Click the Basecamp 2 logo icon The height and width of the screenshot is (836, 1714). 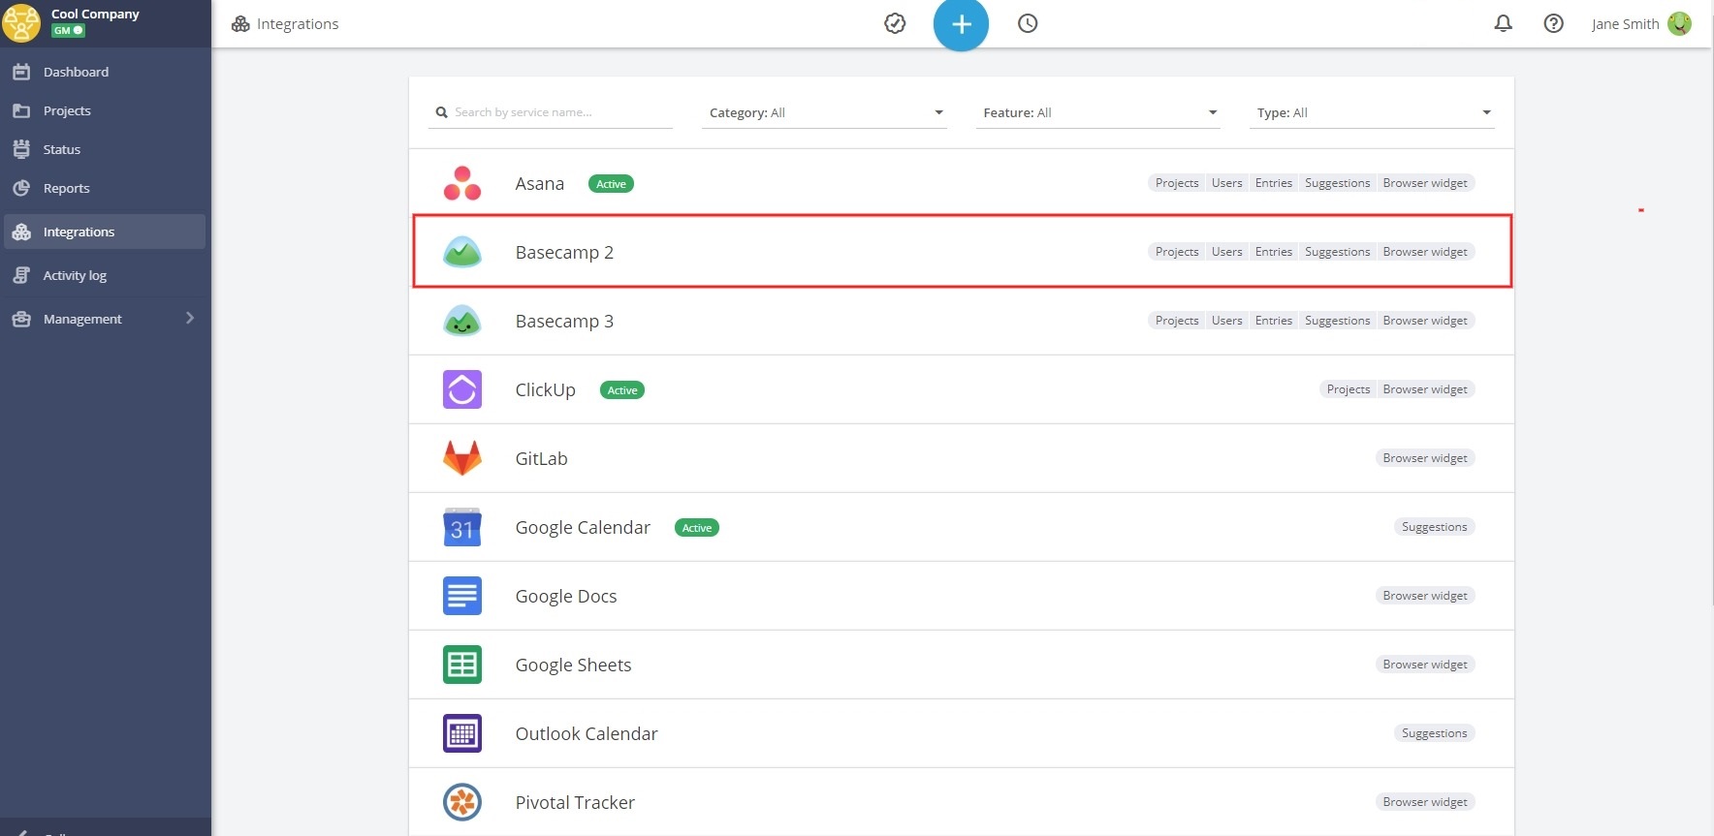[462, 252]
